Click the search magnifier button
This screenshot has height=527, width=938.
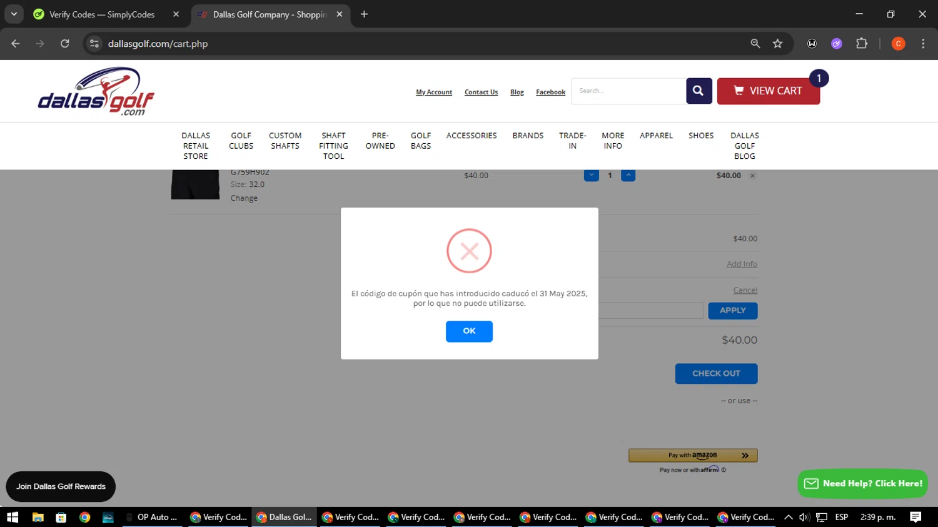tap(698, 91)
